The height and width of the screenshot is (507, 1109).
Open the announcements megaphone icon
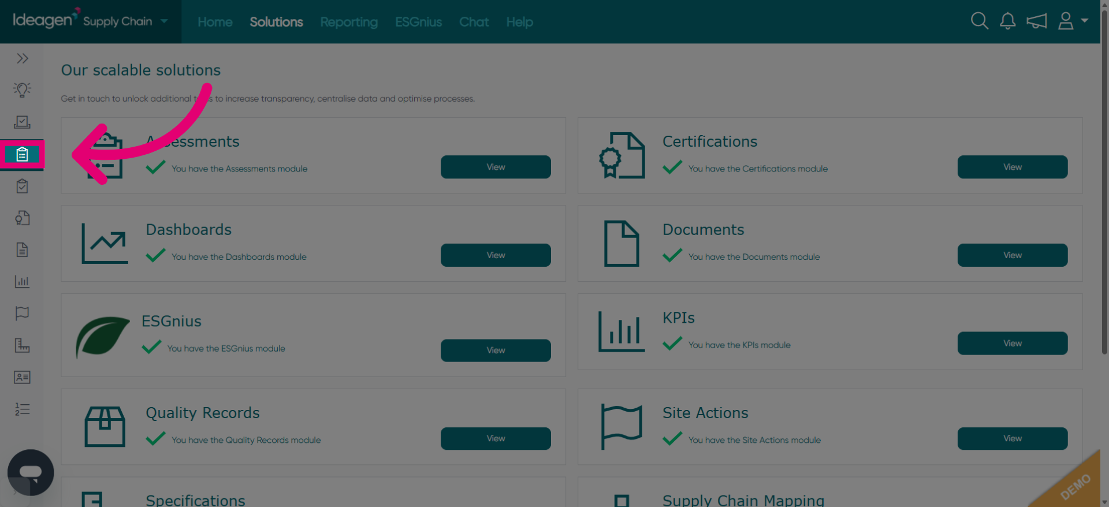pyautogui.click(x=1036, y=21)
